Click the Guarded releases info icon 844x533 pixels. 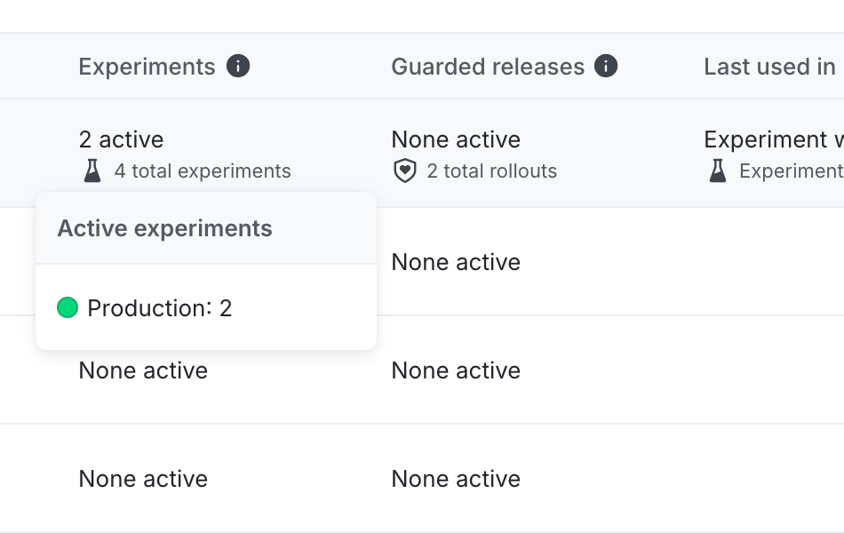(x=606, y=66)
